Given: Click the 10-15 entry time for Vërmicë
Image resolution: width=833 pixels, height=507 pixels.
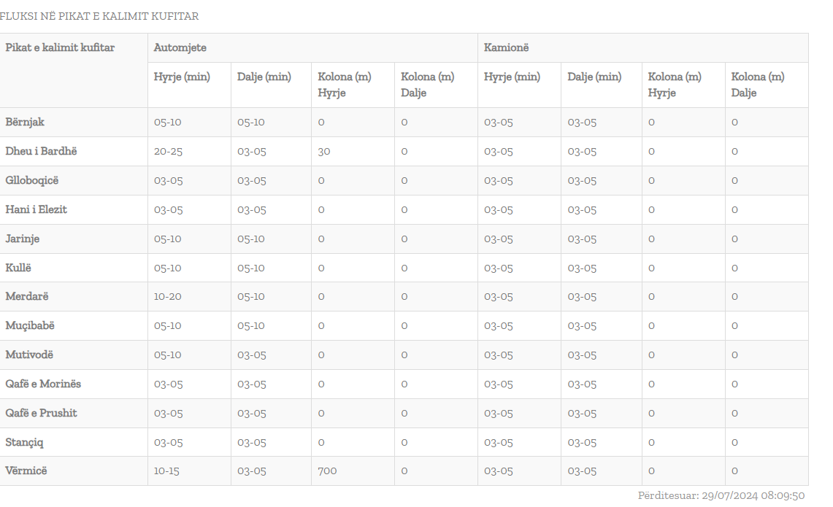Looking at the screenshot, I should coord(166,471).
